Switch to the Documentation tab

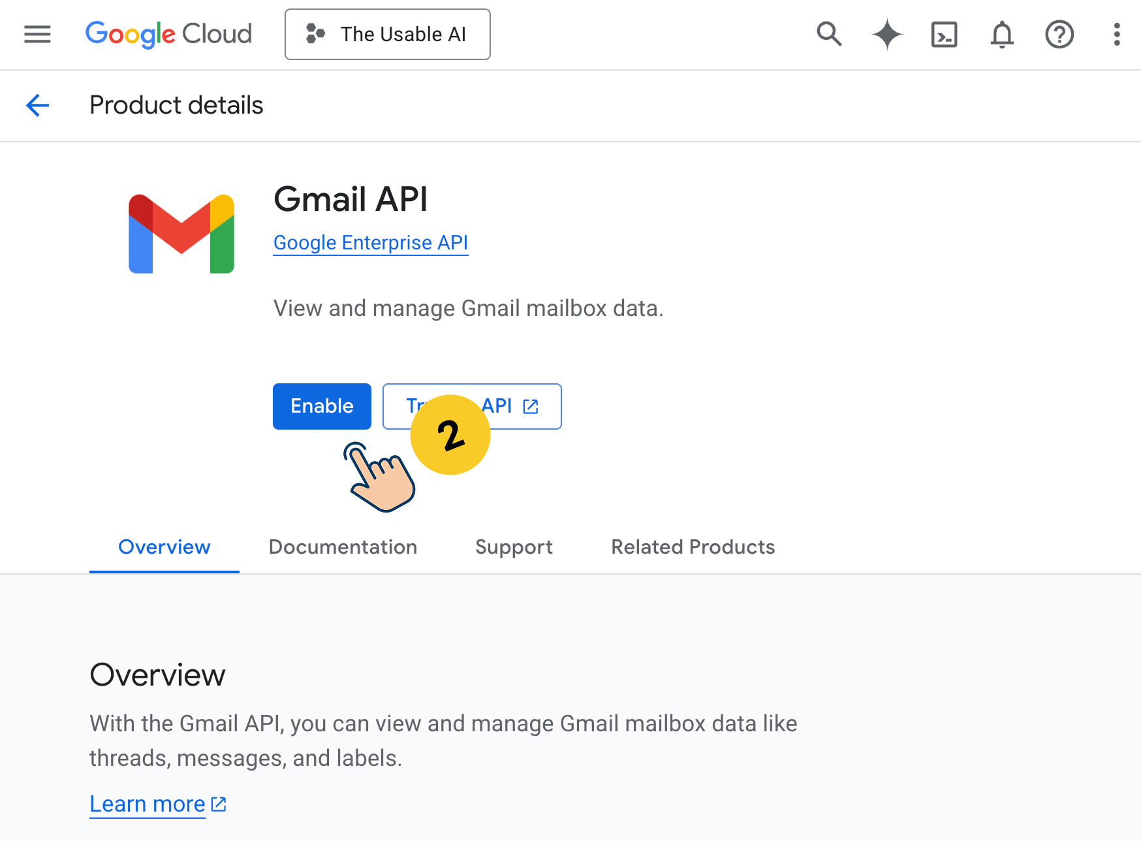(343, 547)
